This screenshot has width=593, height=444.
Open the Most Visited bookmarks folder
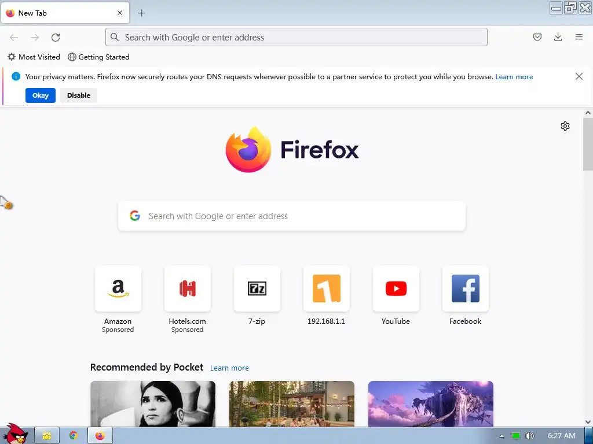[34, 57]
